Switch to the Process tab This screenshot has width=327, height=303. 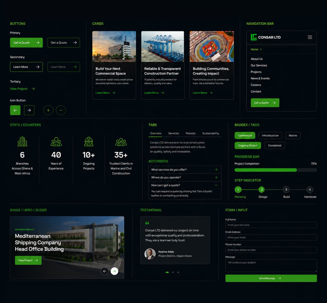coord(191,133)
